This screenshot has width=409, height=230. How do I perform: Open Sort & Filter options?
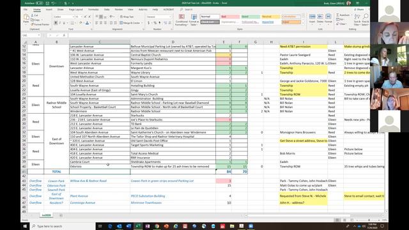coord(357,20)
